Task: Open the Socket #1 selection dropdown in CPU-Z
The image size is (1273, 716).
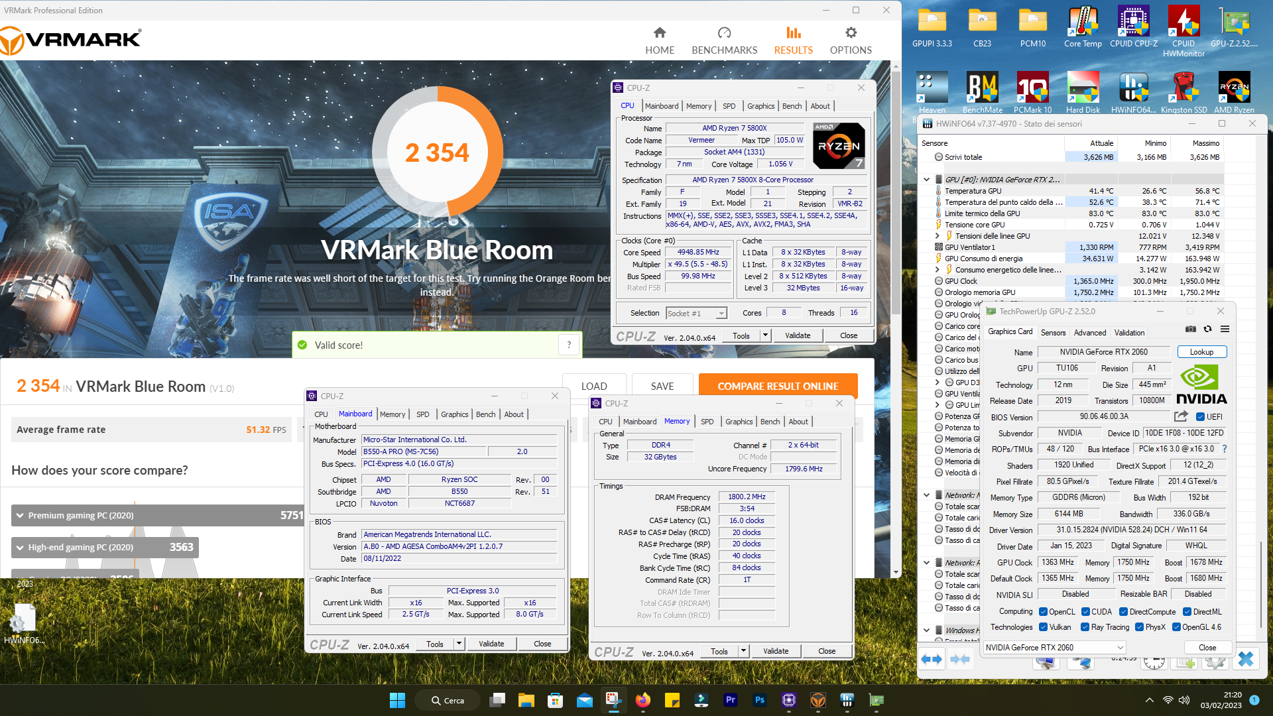Action: point(696,313)
